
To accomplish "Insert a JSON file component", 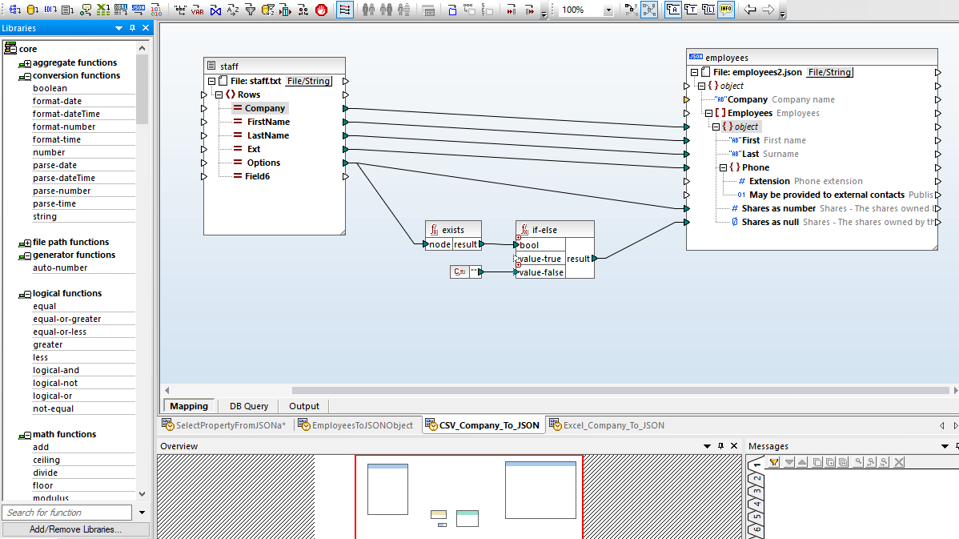I will coord(138,10).
